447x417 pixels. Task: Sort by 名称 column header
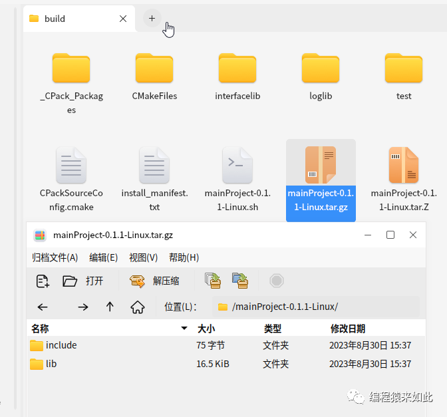click(109, 329)
